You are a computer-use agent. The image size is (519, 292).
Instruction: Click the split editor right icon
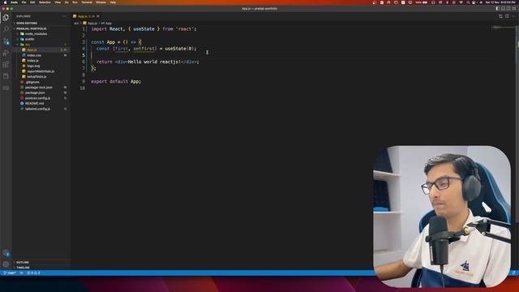click(507, 16)
